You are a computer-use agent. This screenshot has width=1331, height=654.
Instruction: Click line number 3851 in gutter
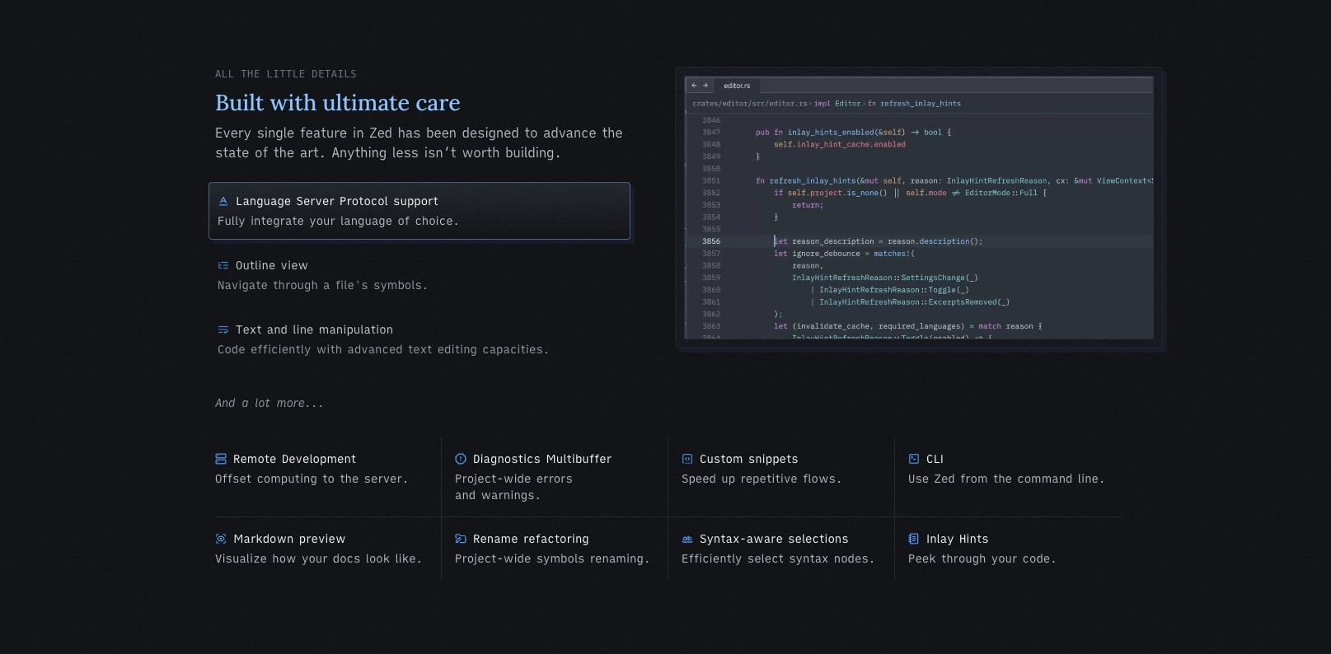(711, 180)
